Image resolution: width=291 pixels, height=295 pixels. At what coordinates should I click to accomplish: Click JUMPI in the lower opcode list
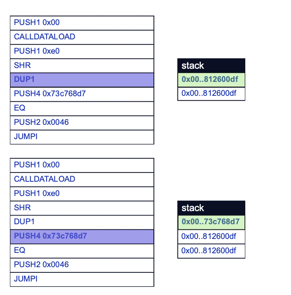click(x=81, y=279)
